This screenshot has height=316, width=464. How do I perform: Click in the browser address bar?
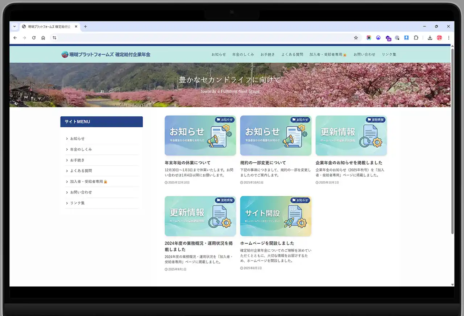(203, 38)
